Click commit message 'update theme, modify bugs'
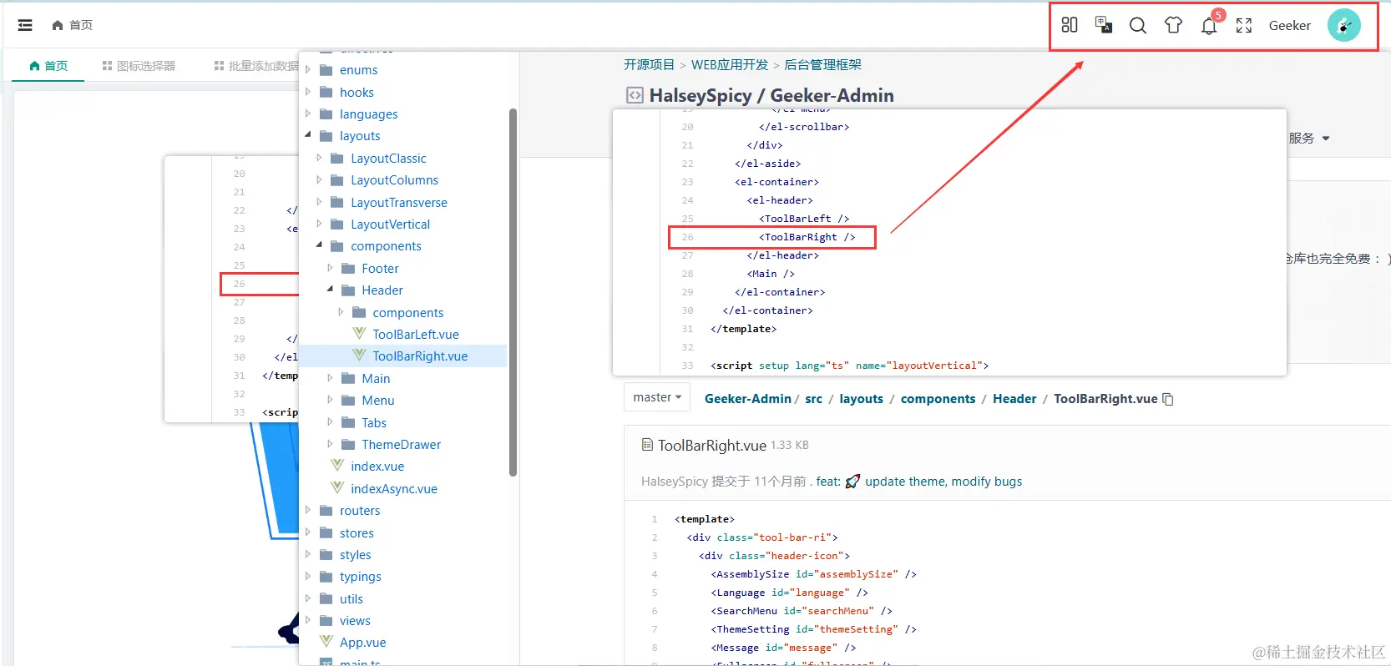1391x666 pixels. click(943, 482)
